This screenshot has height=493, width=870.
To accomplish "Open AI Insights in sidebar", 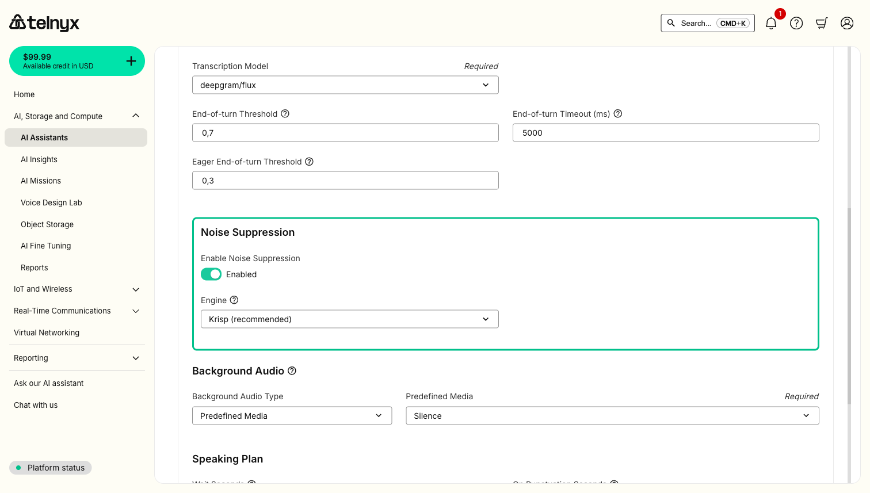I will tap(39, 159).
